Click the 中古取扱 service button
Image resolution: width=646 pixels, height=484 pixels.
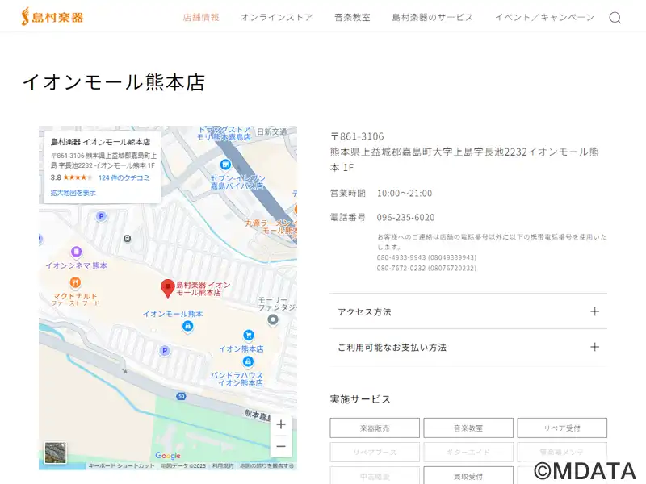[375, 476]
